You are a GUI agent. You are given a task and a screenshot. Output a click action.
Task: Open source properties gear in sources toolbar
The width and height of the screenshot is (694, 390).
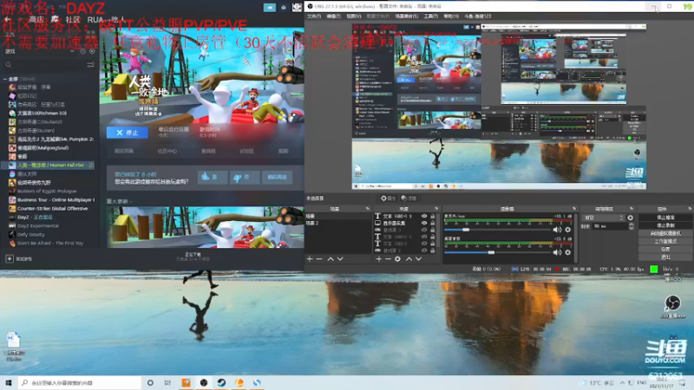[x=397, y=259]
